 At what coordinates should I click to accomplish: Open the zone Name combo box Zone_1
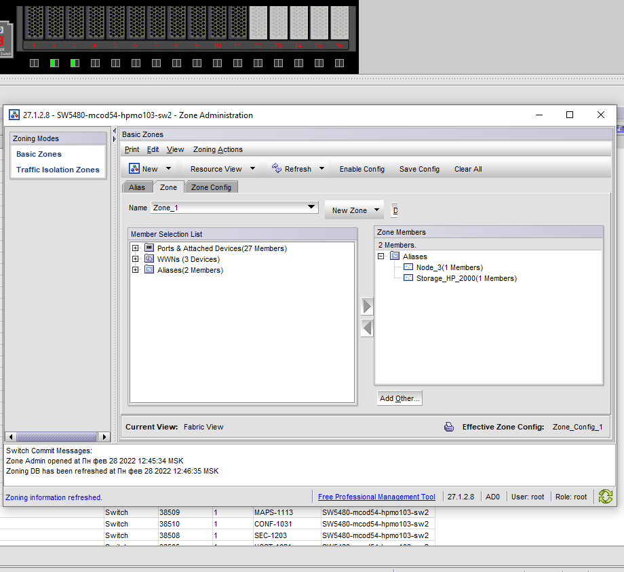[x=235, y=208]
